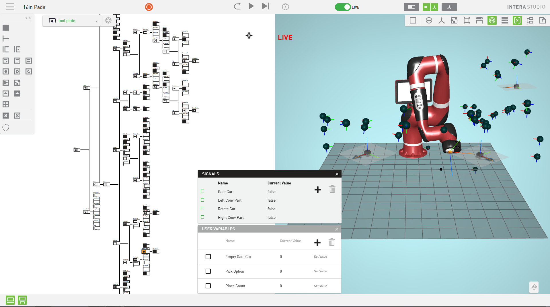Select the checkered pattern node in palette
Image resolution: width=550 pixels, height=307 pixels.
click(17, 82)
